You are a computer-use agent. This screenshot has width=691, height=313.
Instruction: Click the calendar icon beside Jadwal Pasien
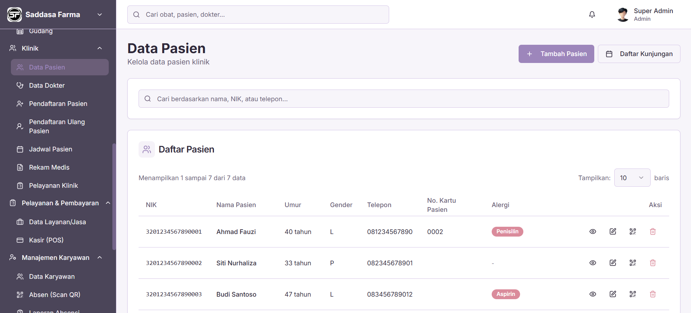(20, 149)
